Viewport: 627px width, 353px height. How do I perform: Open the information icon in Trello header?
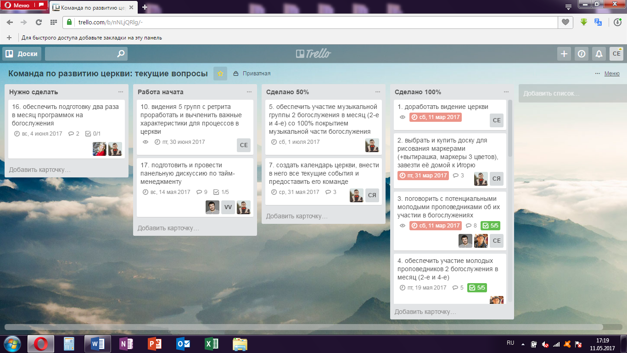[582, 54]
